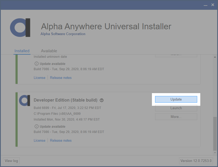Click the scrollbar up arrow
This screenshot has width=218, height=167.
point(215,57)
